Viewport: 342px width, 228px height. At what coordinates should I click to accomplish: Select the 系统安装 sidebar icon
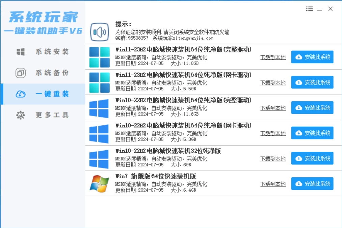(x=20, y=52)
